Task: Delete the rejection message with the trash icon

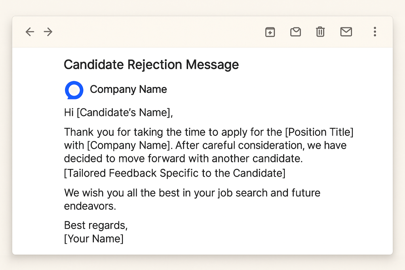Action: click(x=320, y=32)
